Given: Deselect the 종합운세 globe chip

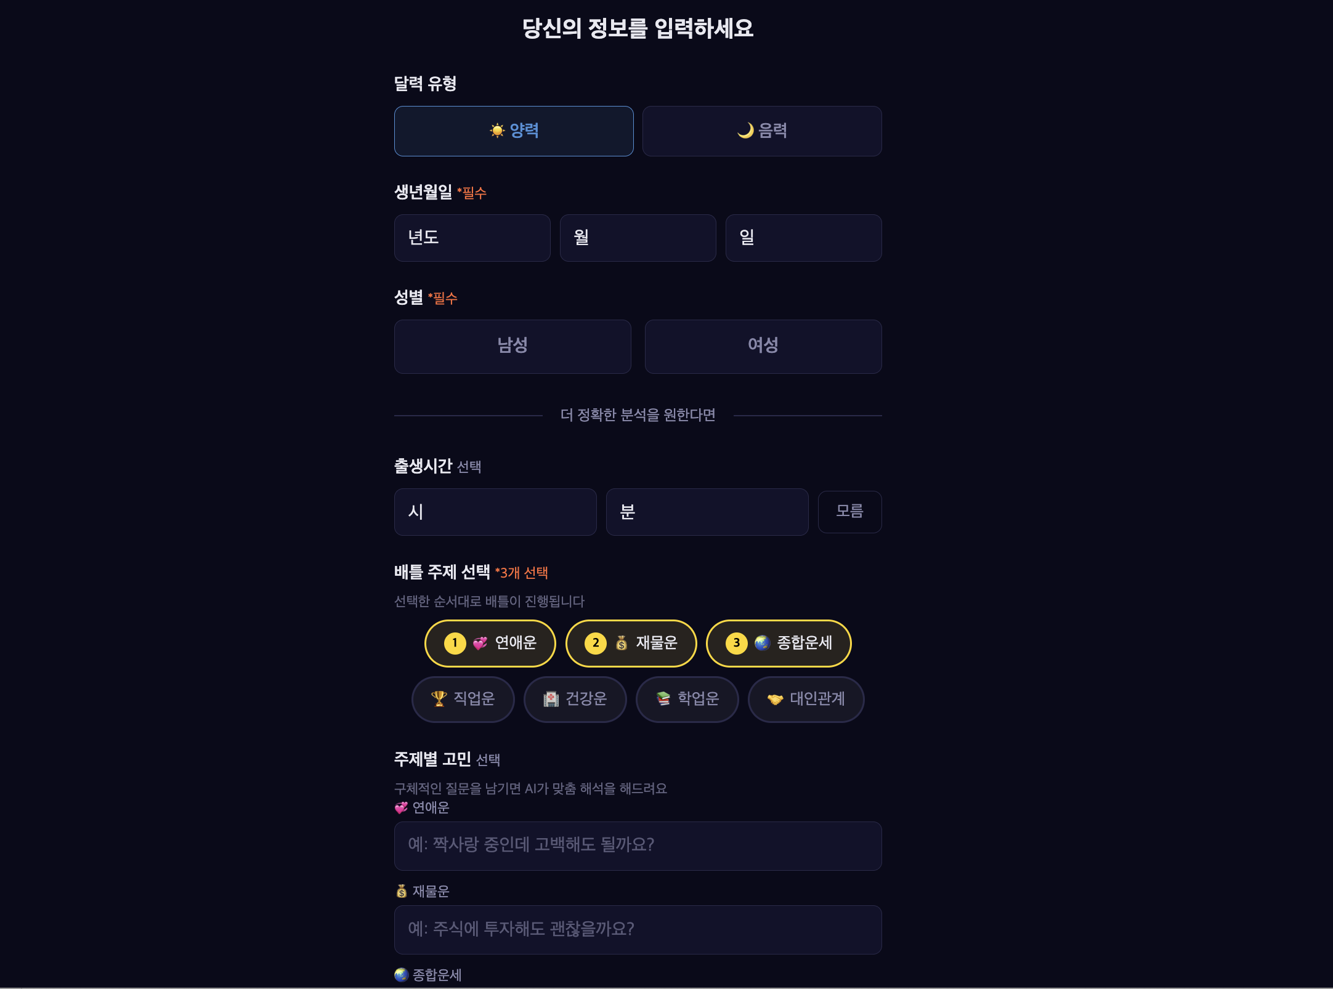Looking at the screenshot, I should (x=779, y=643).
